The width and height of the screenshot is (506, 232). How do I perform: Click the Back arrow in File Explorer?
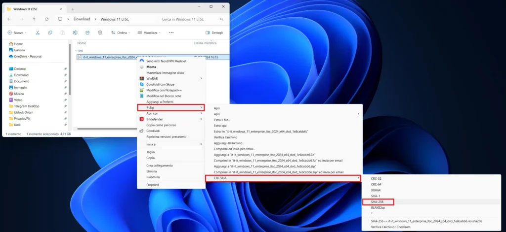(9, 19)
